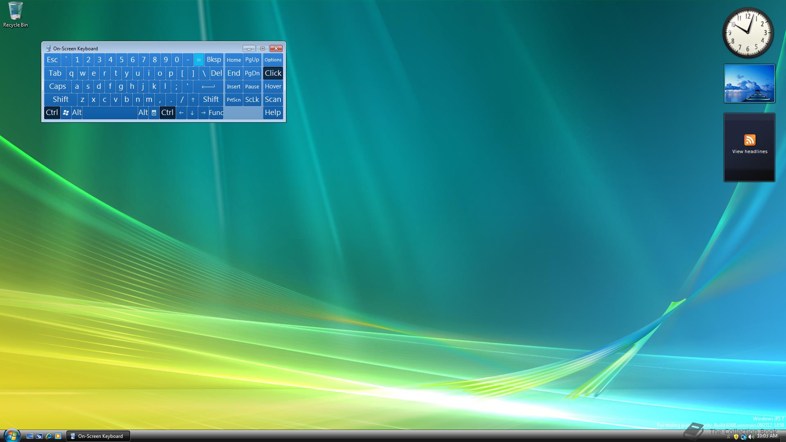Tap the right arrow key
786x442 pixels.
tap(203, 113)
